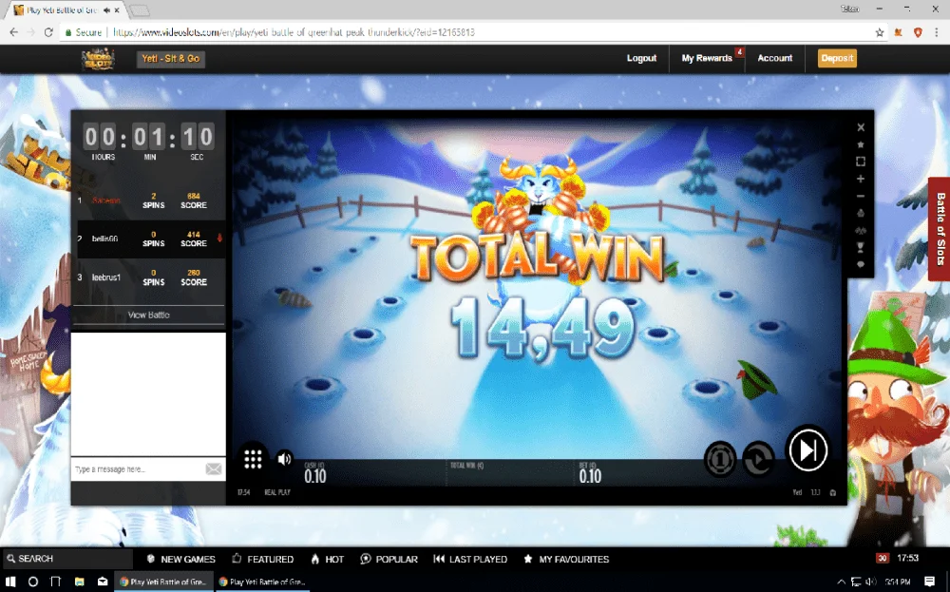The image size is (950, 592).
Task: Open the game menu grid icon
Action: click(253, 459)
